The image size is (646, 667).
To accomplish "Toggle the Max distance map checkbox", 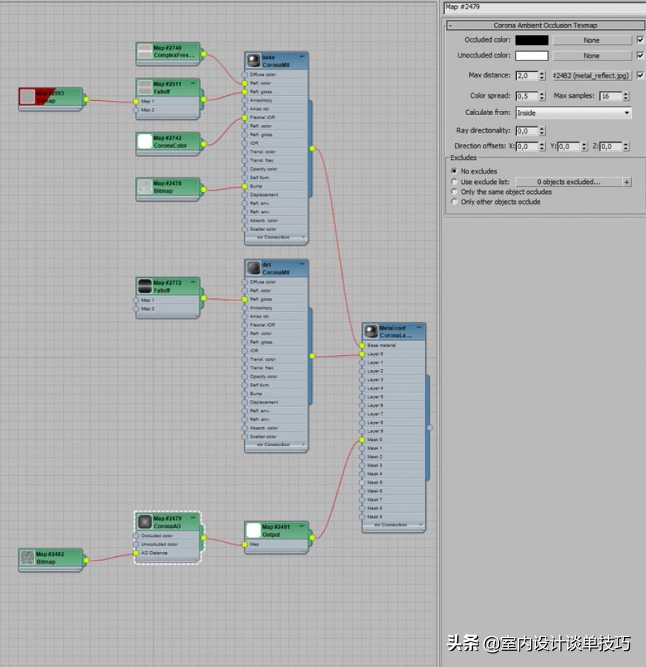I will (640, 75).
